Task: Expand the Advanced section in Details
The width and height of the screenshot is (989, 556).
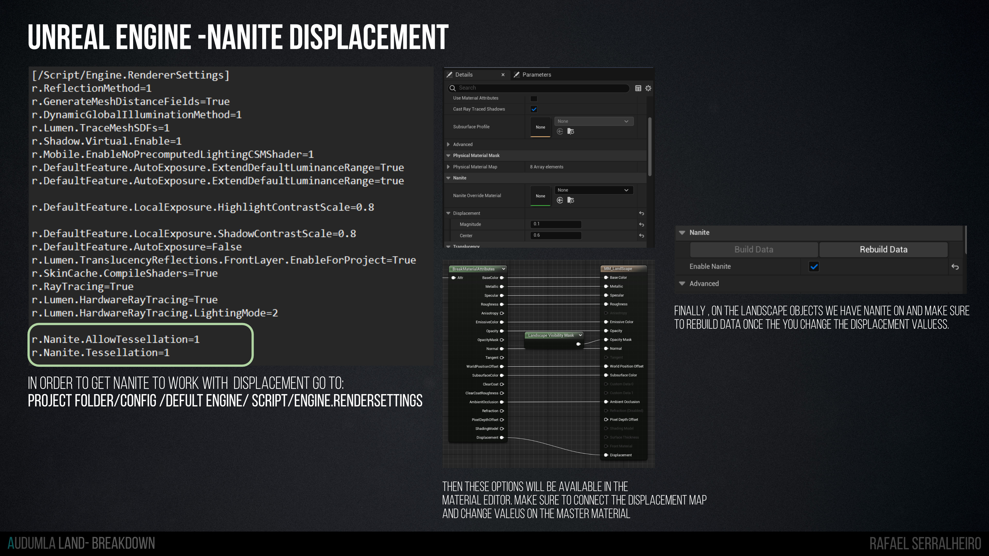Action: pos(448,145)
